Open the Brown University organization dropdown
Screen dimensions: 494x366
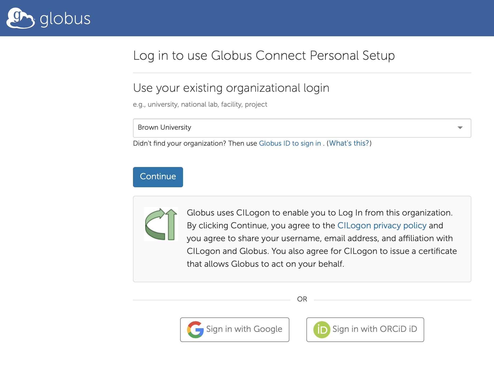click(302, 128)
